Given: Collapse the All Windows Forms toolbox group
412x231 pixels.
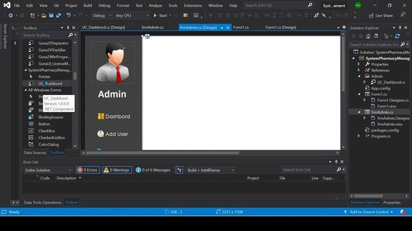Looking at the screenshot, I should tap(26, 90).
